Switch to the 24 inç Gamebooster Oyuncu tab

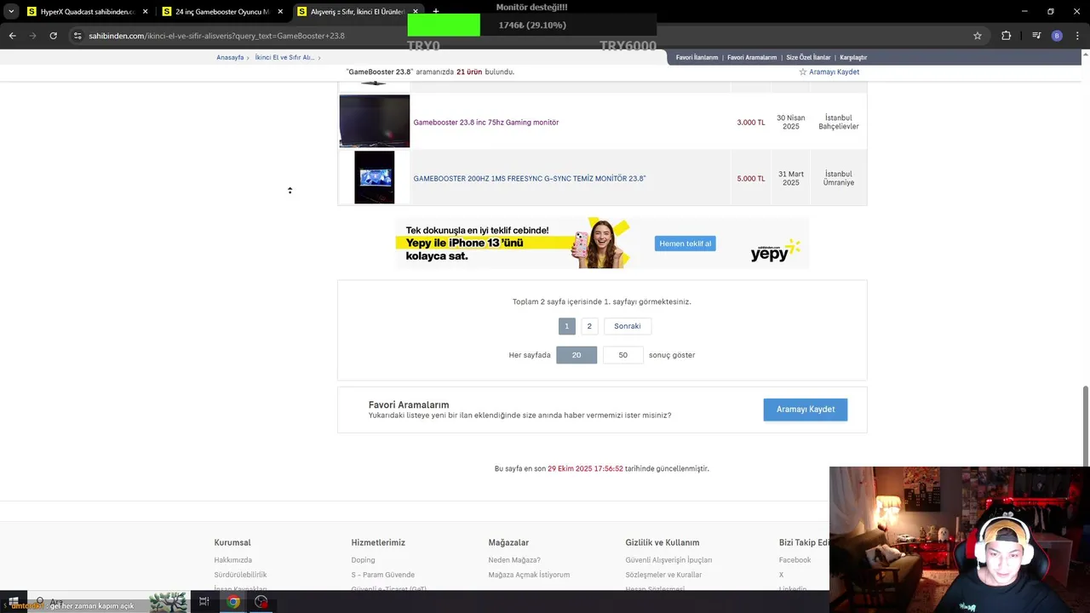[221, 12]
